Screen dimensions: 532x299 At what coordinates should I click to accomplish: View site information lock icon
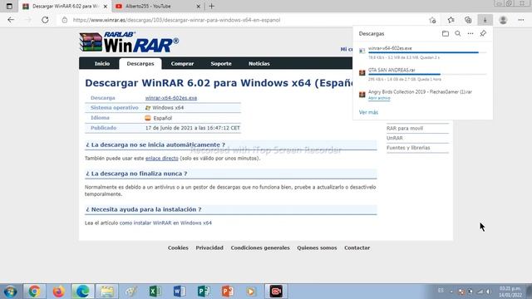pos(65,20)
